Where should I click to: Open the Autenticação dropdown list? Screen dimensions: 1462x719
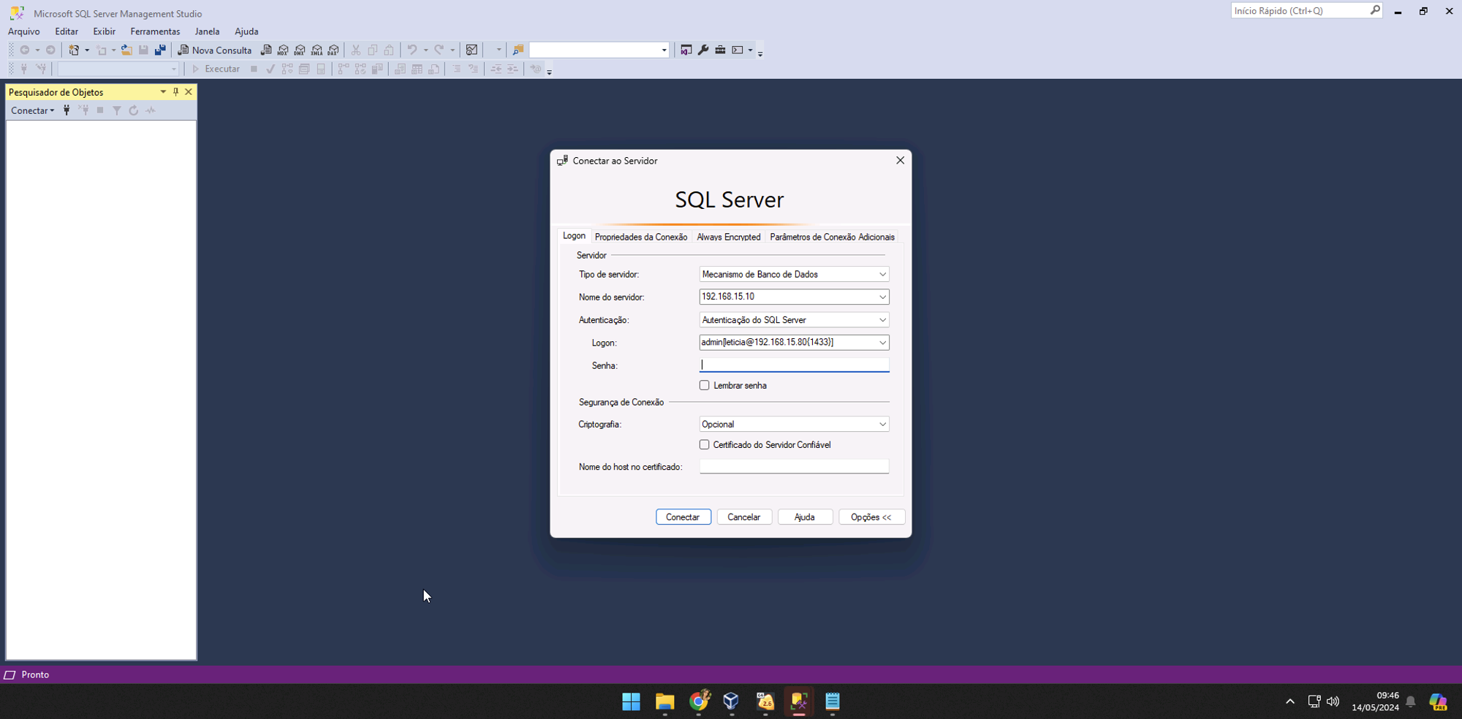pos(882,320)
